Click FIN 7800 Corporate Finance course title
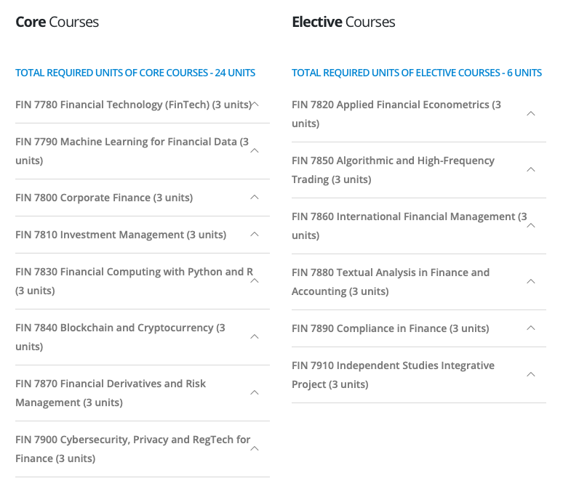The image size is (571, 481). tap(104, 198)
